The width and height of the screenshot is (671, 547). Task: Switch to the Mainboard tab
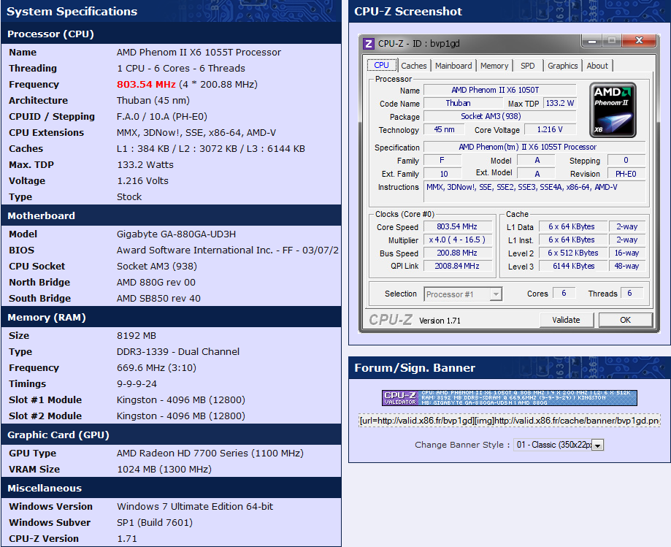coord(453,66)
